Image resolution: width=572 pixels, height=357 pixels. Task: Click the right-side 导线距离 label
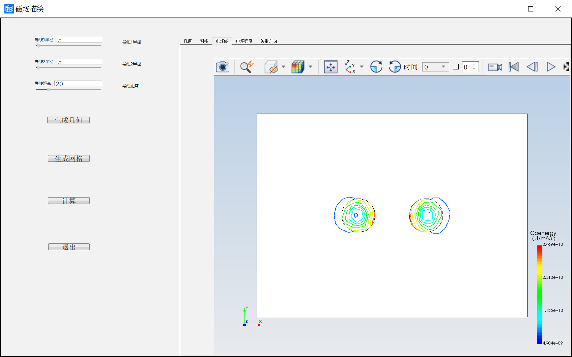pos(131,86)
